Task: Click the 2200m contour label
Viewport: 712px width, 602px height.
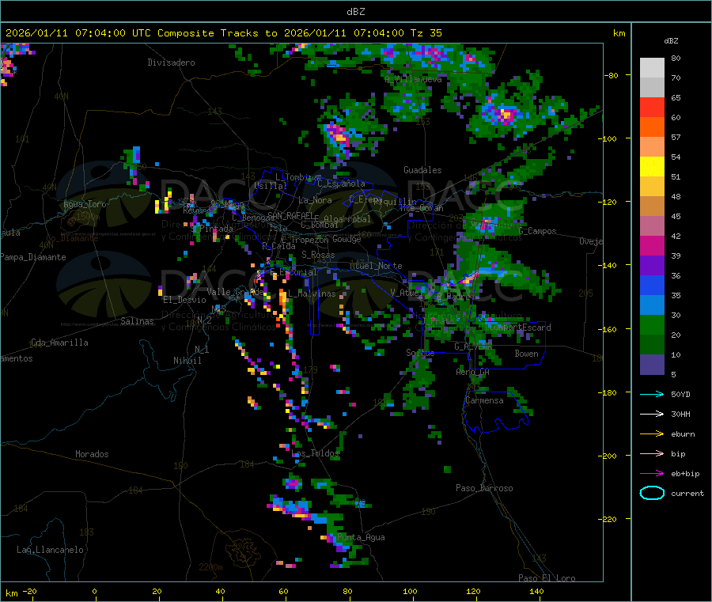Action: tap(210, 567)
